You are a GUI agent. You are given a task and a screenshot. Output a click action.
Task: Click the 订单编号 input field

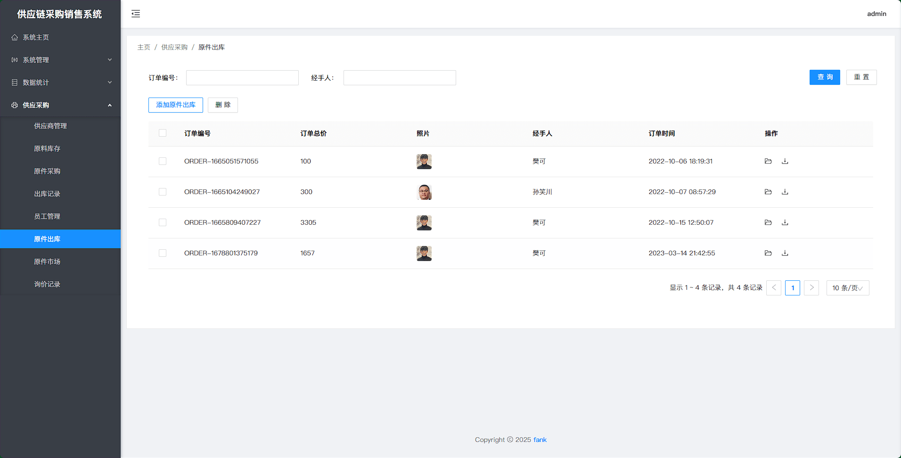(x=242, y=78)
